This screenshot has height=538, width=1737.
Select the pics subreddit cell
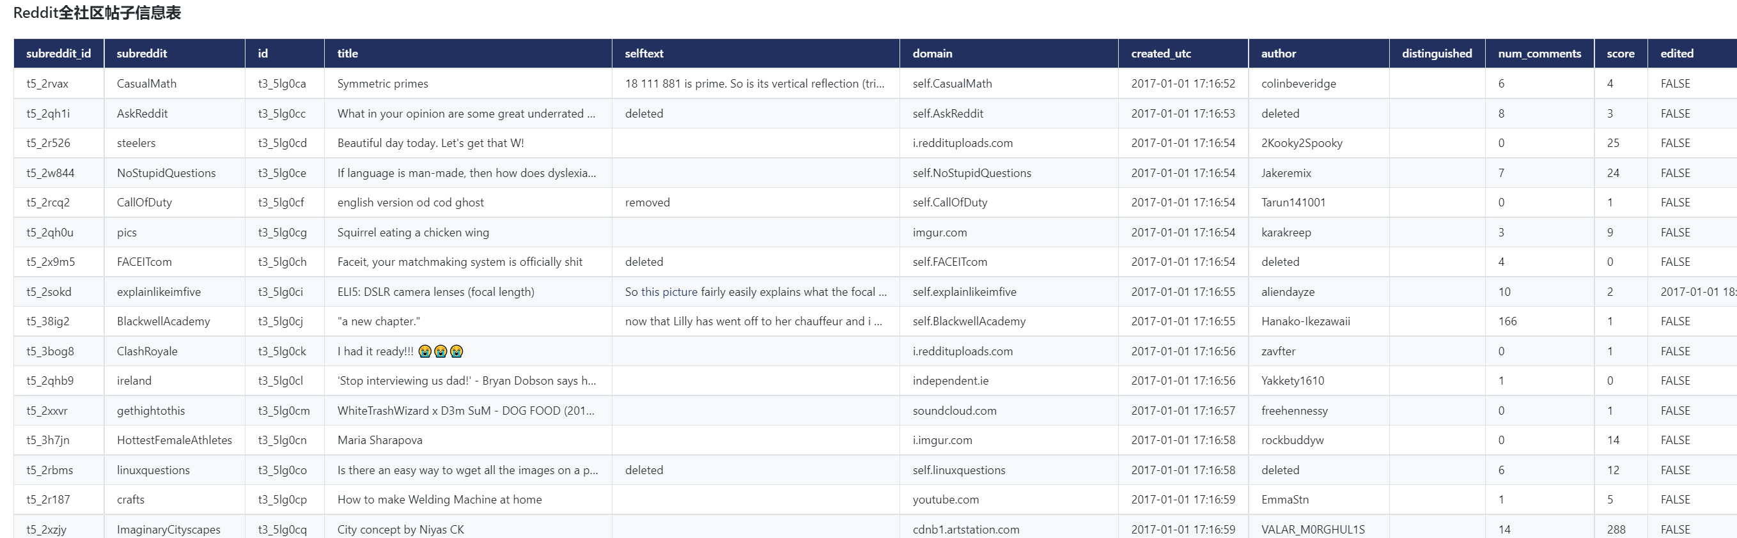point(175,232)
